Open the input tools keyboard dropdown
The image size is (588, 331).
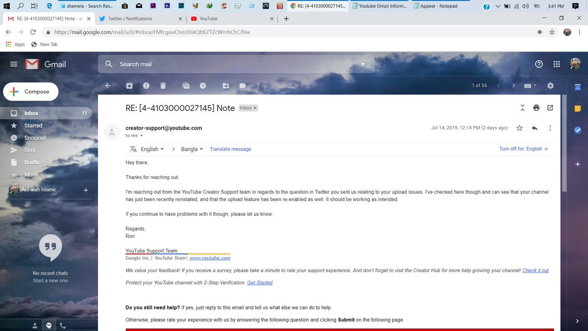click(531, 85)
